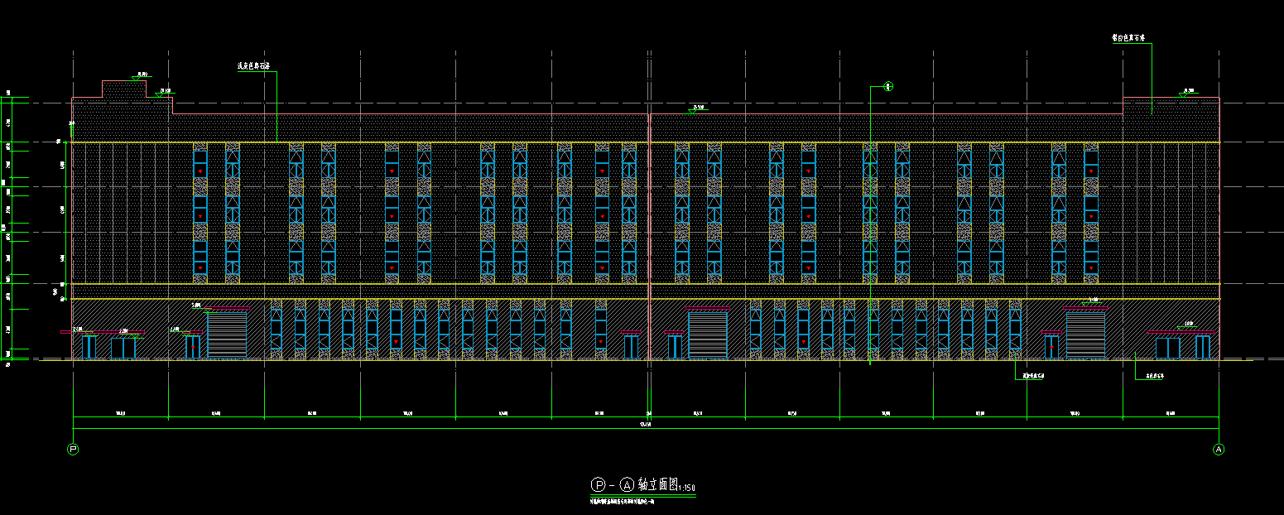
Task: Click the bottom-right leader annotation label
Action: [x=1155, y=377]
